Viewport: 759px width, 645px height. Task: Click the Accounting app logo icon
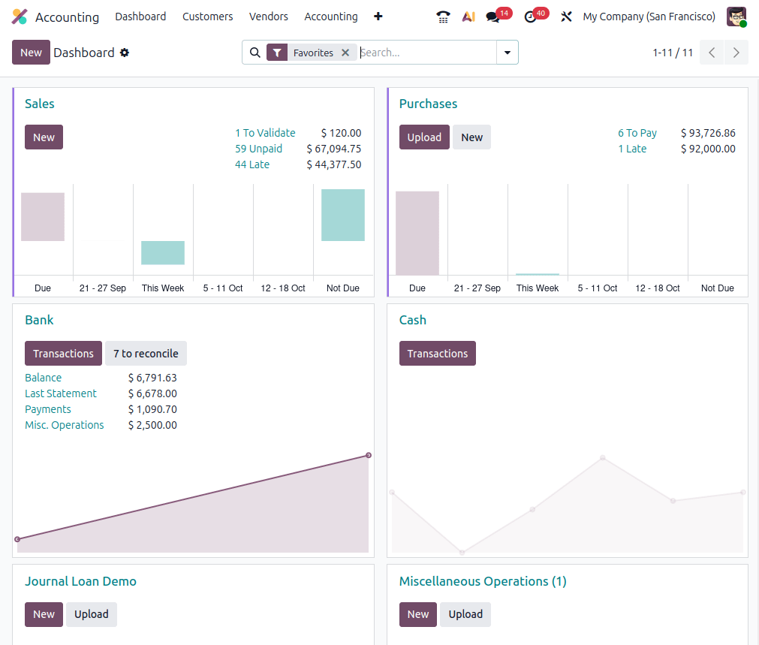click(x=20, y=17)
